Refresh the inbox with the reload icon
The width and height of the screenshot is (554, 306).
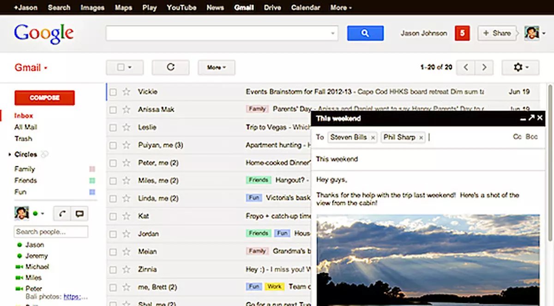(170, 67)
